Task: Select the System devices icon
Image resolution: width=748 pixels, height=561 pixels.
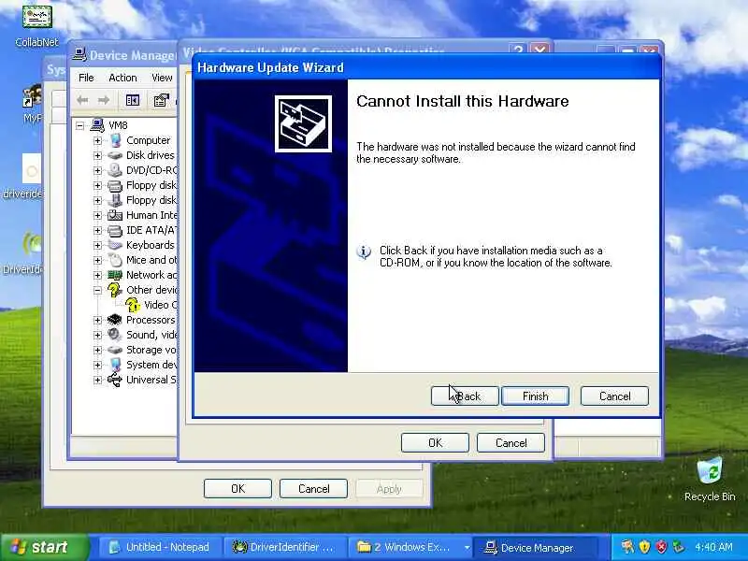Action: [115, 365]
